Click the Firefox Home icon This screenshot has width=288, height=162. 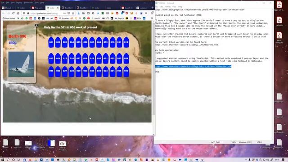pyautogui.click(x=18, y=13)
